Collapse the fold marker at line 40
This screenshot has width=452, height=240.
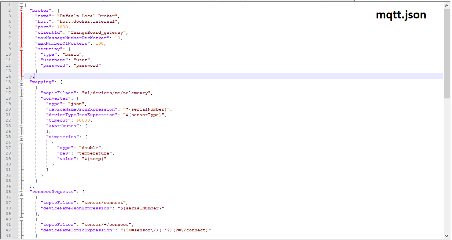[x=21, y=219]
